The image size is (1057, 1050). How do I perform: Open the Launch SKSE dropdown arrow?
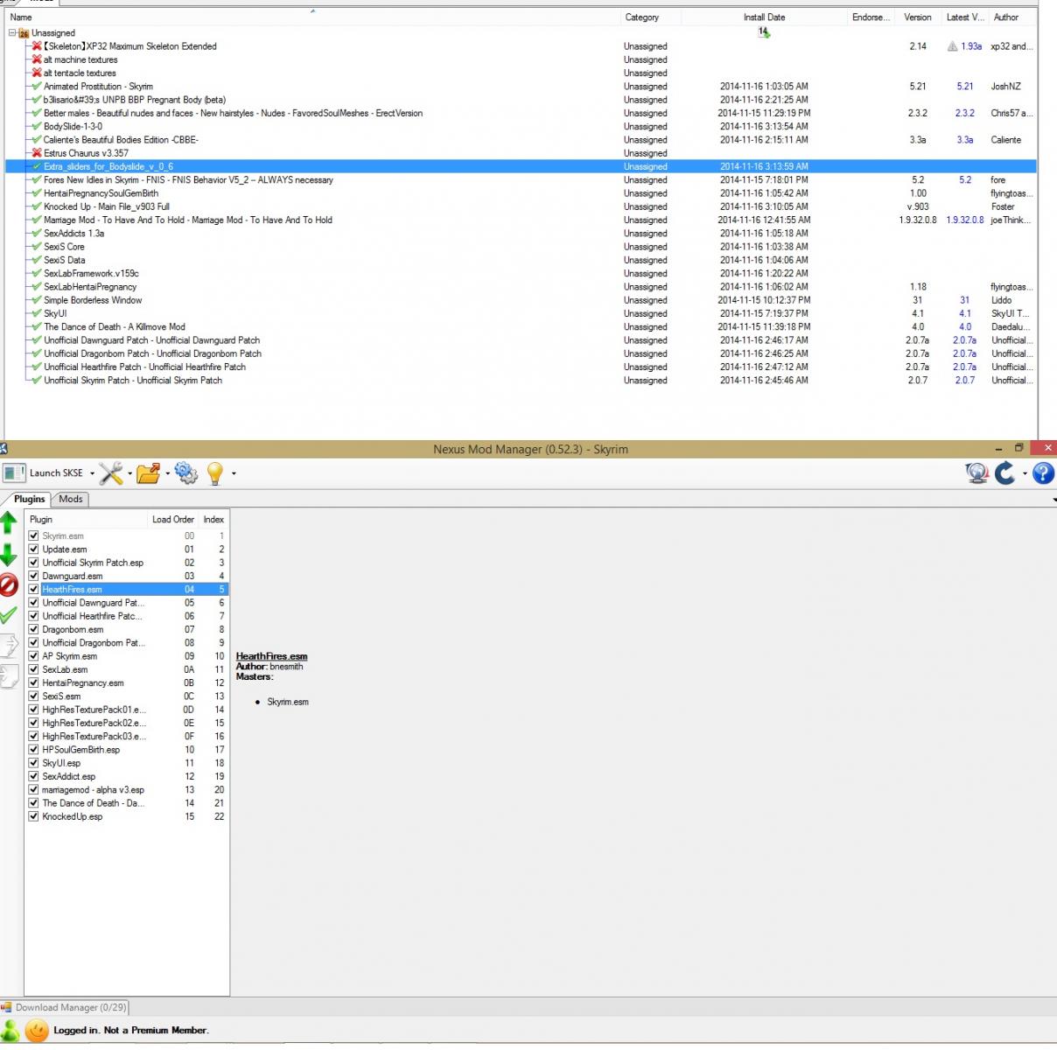click(92, 473)
